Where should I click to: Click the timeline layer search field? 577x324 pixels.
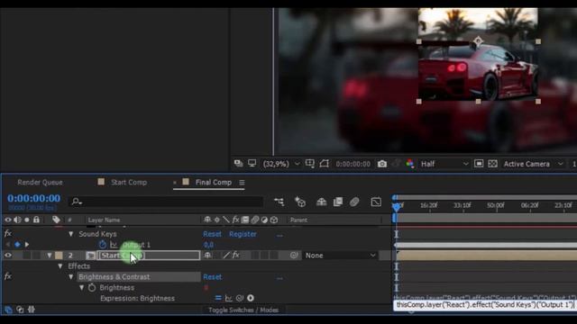pos(166,202)
